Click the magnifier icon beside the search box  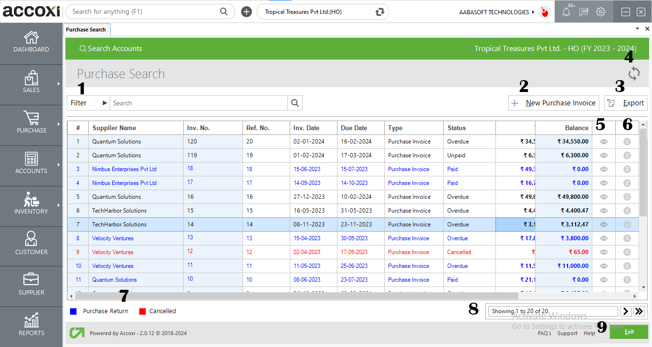(x=294, y=102)
